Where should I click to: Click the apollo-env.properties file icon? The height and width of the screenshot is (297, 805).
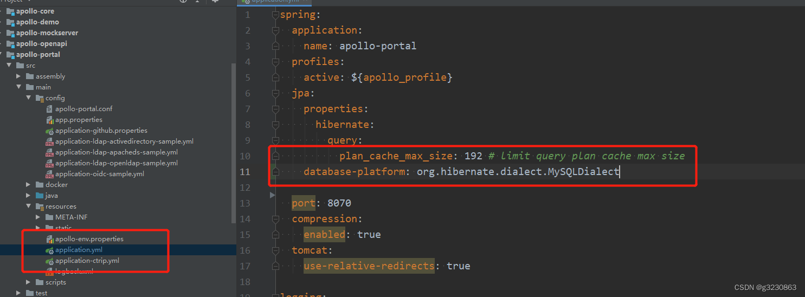point(49,238)
